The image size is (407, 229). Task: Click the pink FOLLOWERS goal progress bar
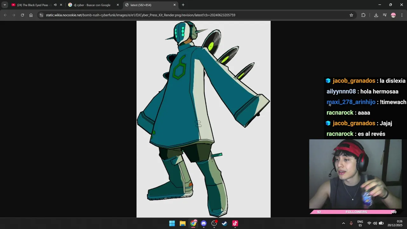pyautogui.click(x=356, y=212)
